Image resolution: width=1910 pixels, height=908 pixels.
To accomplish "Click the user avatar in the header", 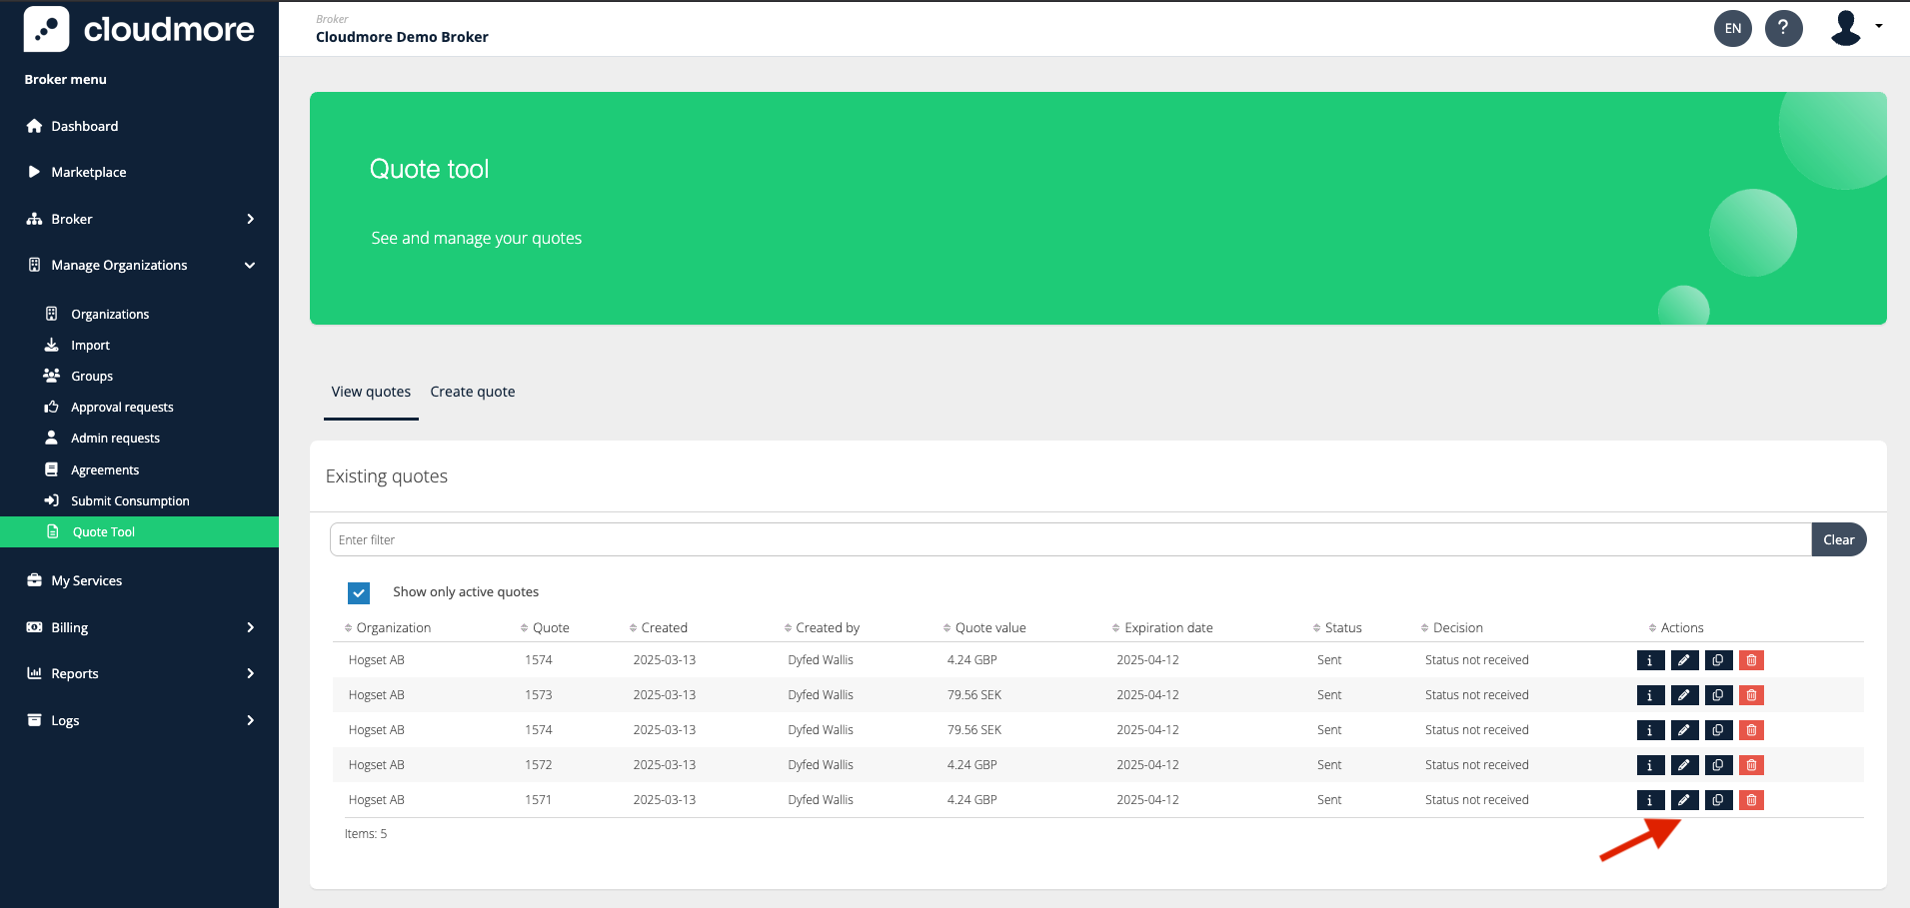I will pos(1845,28).
